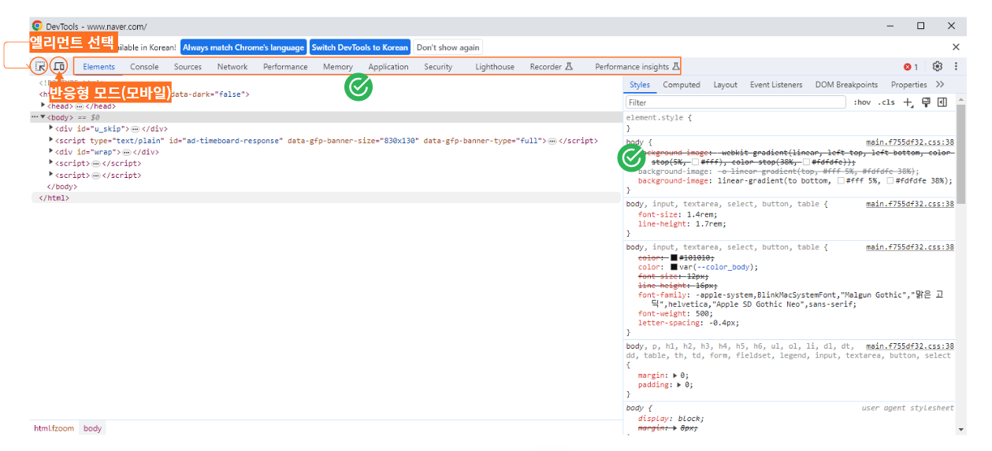
Task: Open main.f755df32.css link of body rule
Action: [910, 142]
